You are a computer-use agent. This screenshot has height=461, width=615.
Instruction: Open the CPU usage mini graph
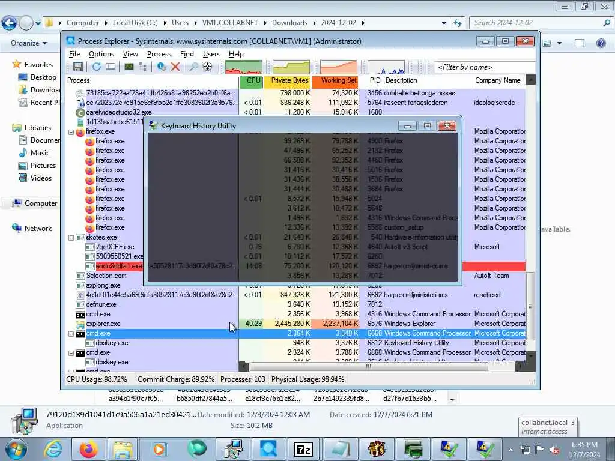click(244, 67)
